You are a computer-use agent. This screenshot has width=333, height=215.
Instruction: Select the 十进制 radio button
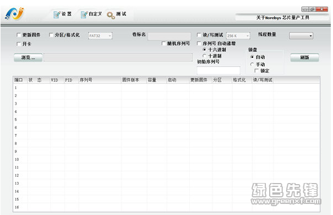(x=204, y=56)
